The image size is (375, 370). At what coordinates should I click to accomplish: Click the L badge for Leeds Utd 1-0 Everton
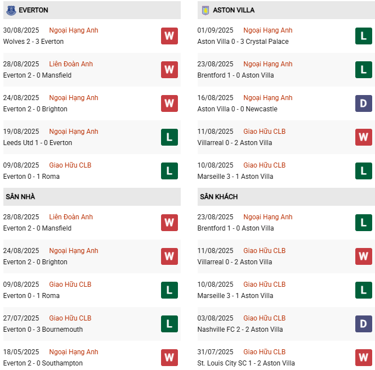pos(169,137)
